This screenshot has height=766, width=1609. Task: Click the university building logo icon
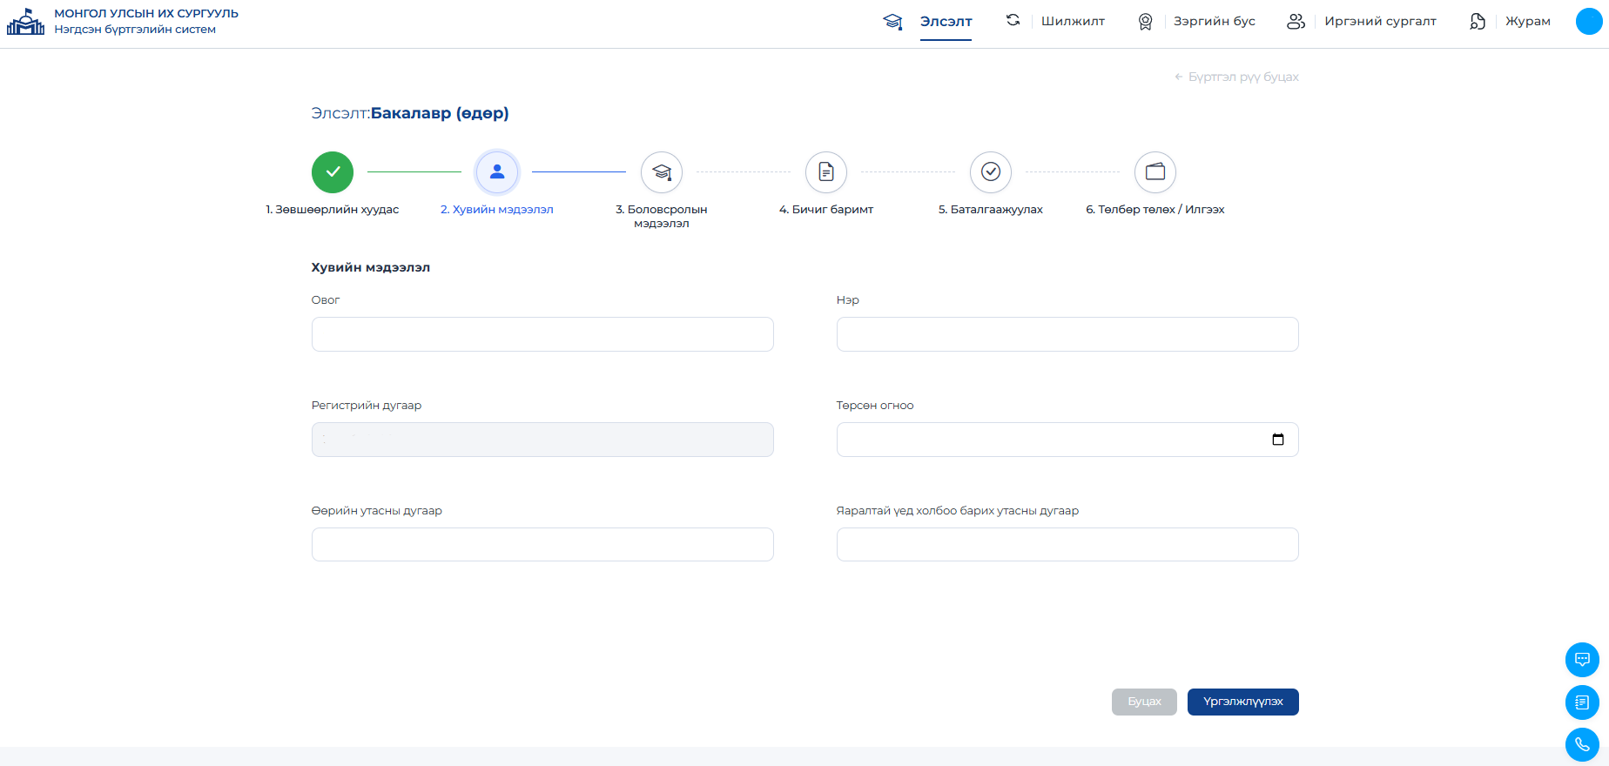[25, 22]
